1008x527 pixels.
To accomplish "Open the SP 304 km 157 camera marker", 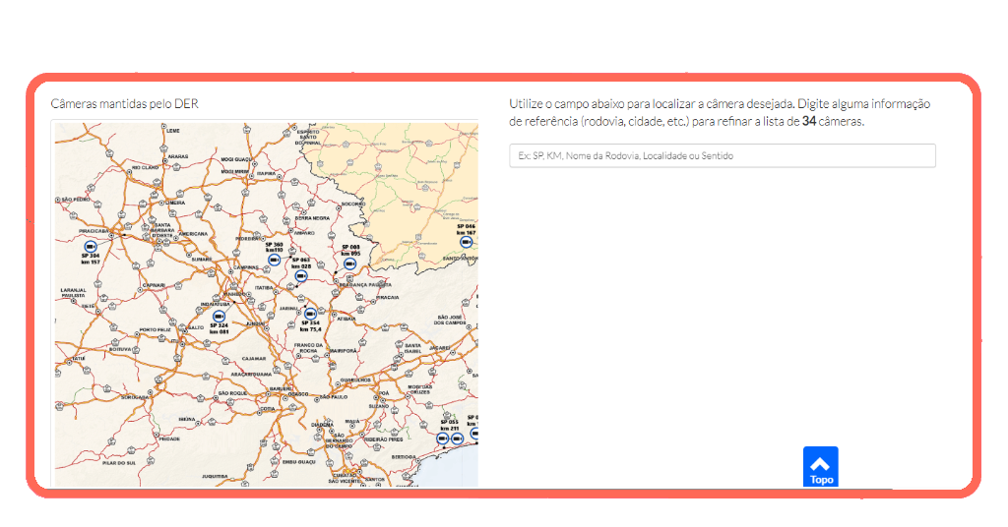I will click(91, 247).
